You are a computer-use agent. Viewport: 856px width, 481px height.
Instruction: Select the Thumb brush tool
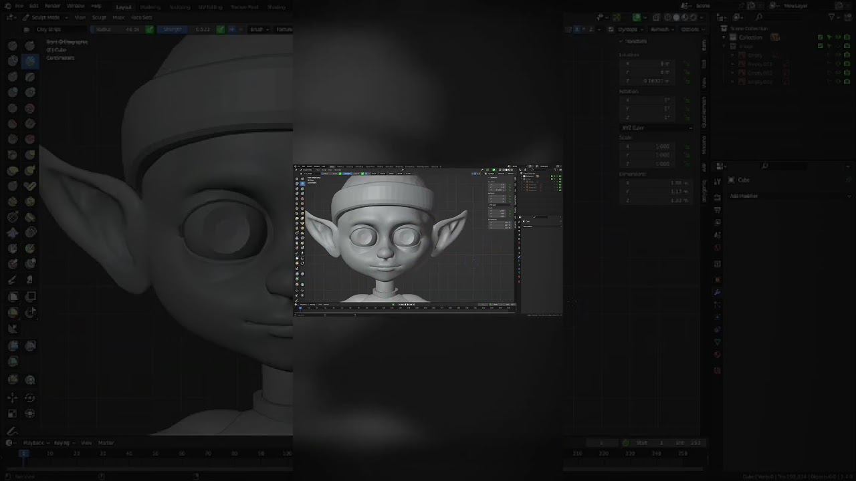13,186
